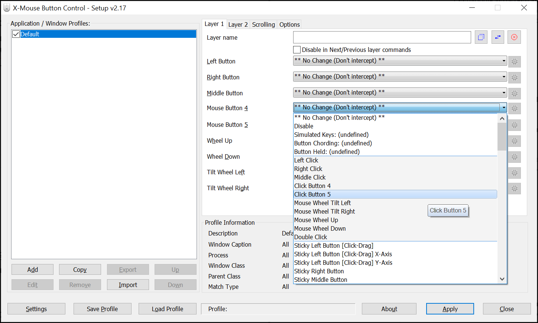The height and width of the screenshot is (323, 538).
Task: Click the X-Mouse app icon in title bar
Action: tap(7, 8)
